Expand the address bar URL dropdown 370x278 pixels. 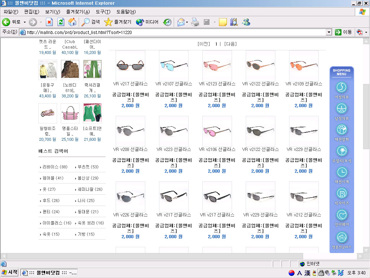coord(329,32)
